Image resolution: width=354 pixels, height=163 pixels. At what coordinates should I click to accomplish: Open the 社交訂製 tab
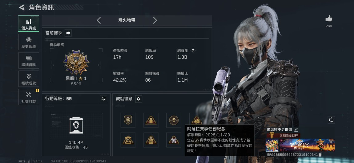pyautogui.click(x=29, y=97)
